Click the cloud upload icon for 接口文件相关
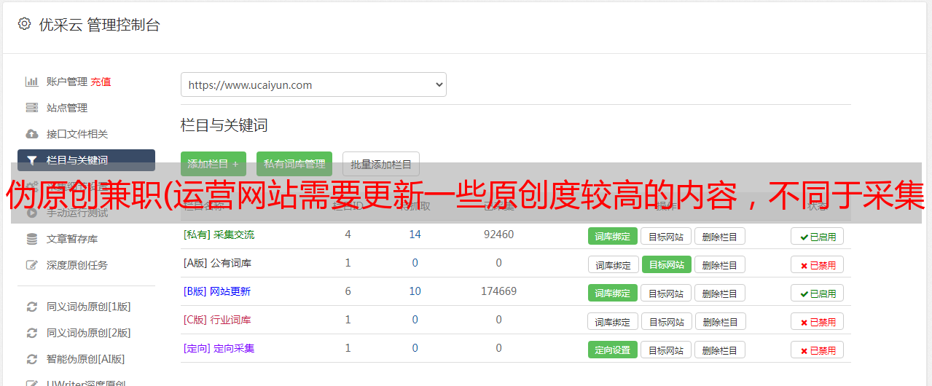 pyautogui.click(x=32, y=134)
